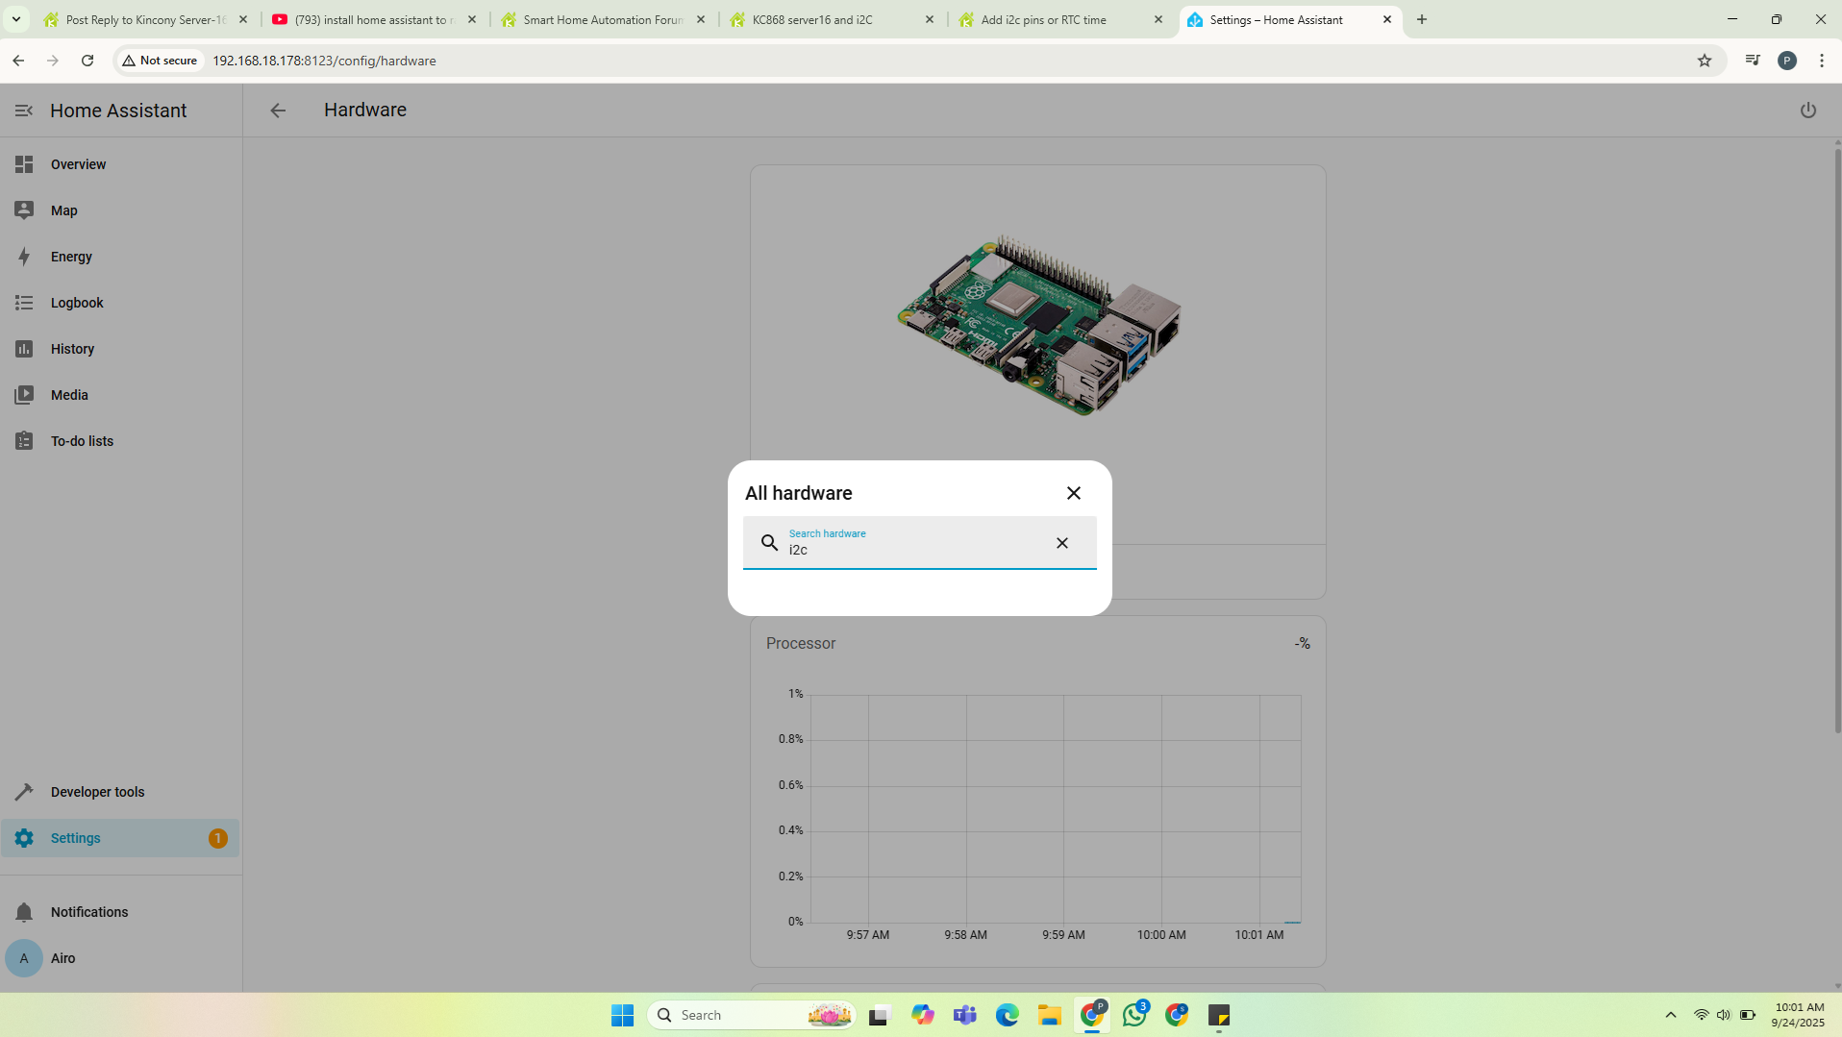1842x1037 pixels.
Task: Open the Media panel icon
Action: point(24,395)
